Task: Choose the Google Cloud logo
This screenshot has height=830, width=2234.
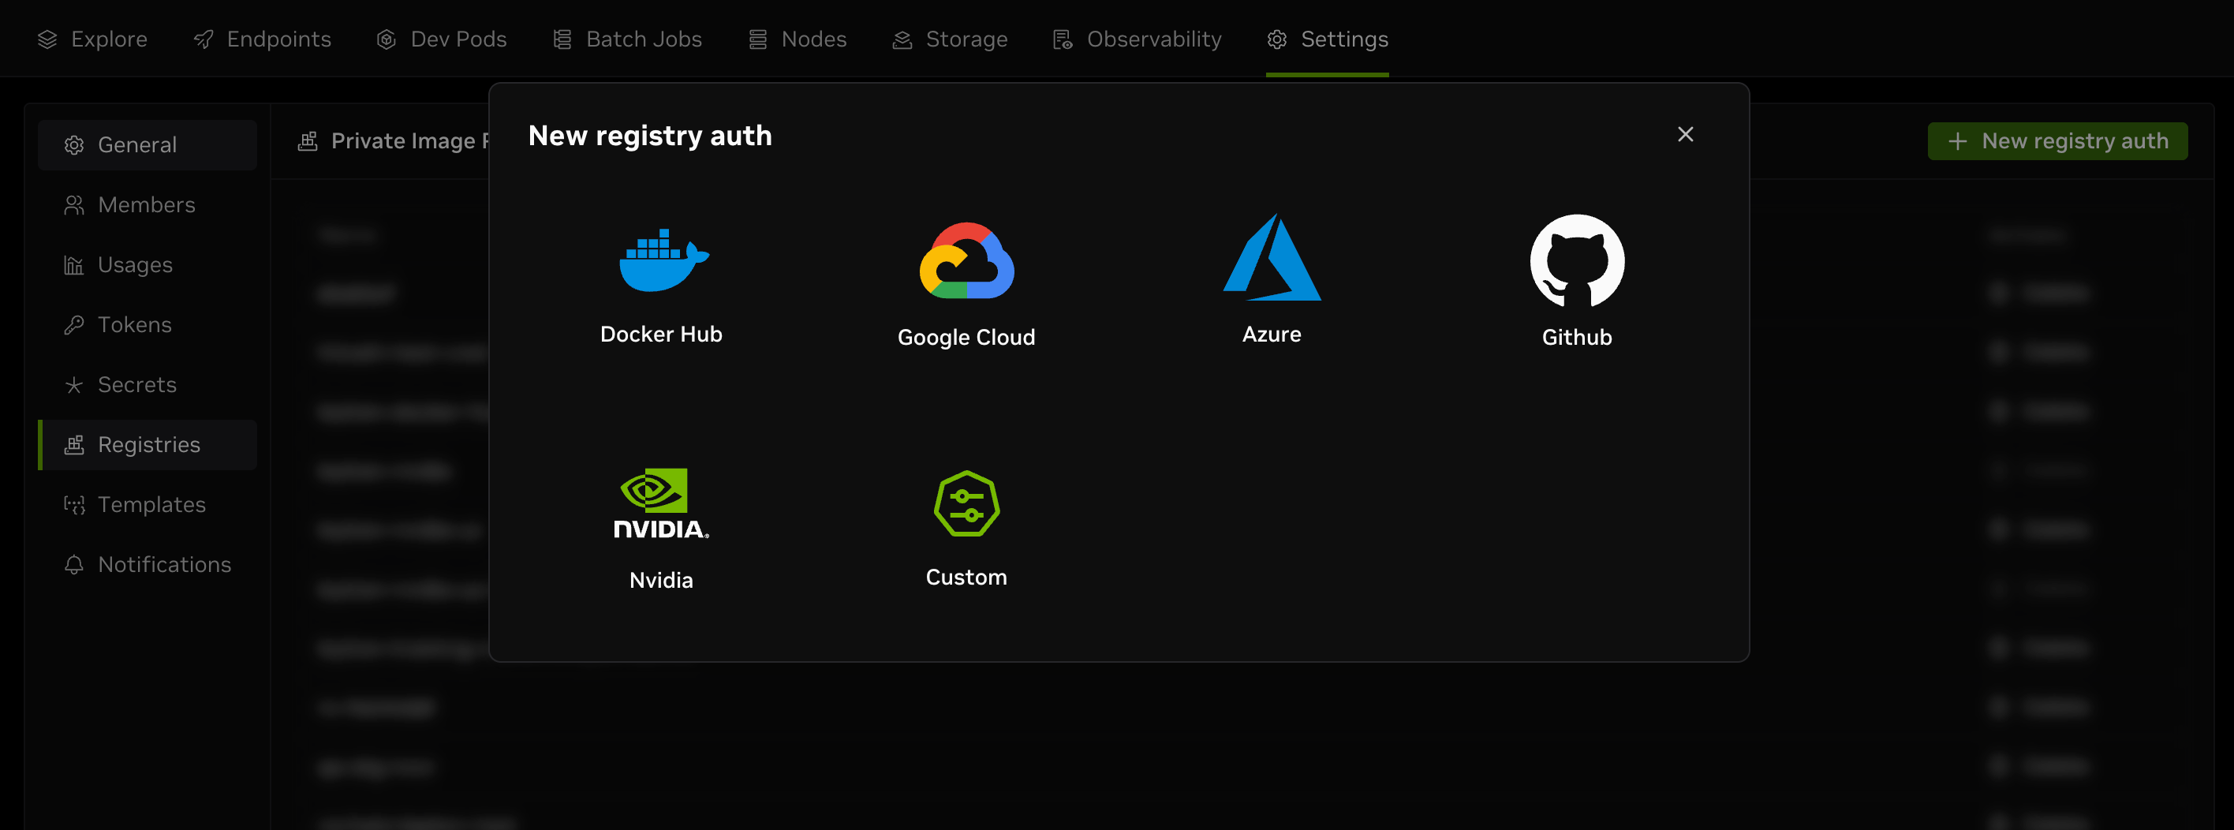Action: pos(966,260)
